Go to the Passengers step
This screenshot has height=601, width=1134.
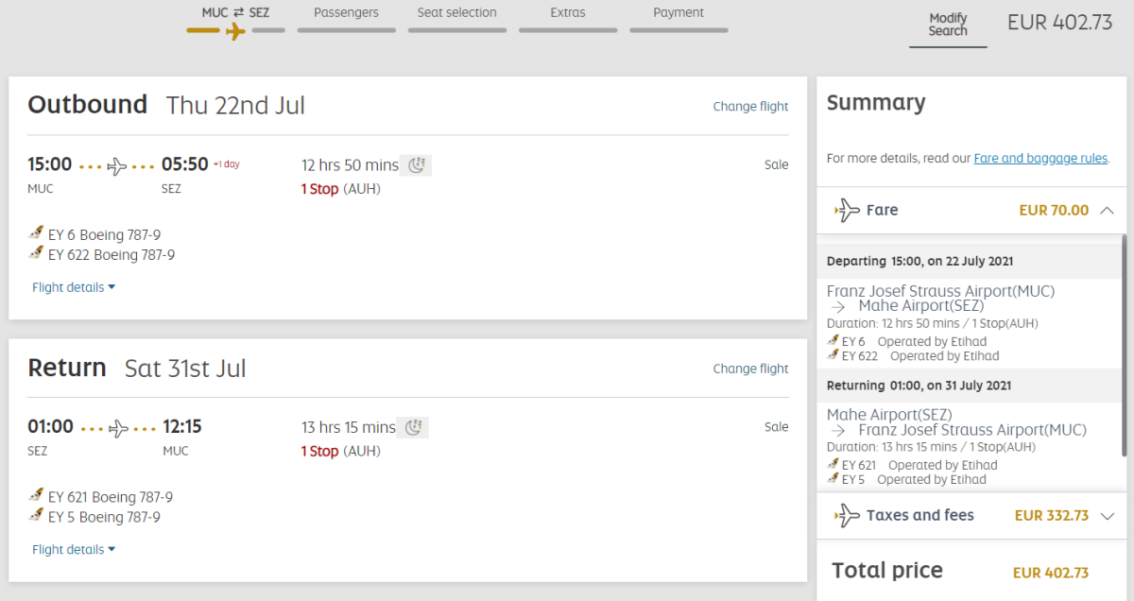point(346,13)
